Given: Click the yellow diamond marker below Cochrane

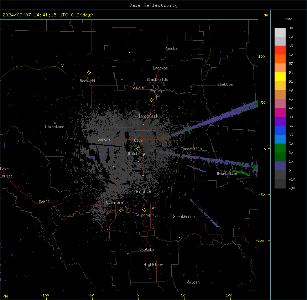Looking at the screenshot, I should (x=121, y=210).
